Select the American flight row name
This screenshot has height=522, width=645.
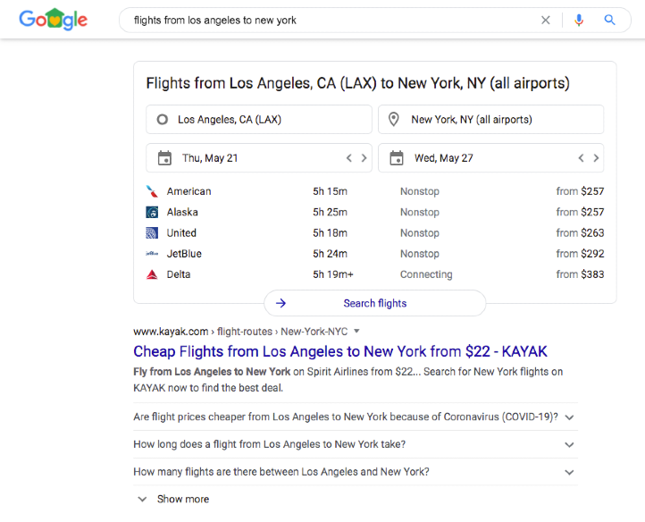pyautogui.click(x=188, y=191)
